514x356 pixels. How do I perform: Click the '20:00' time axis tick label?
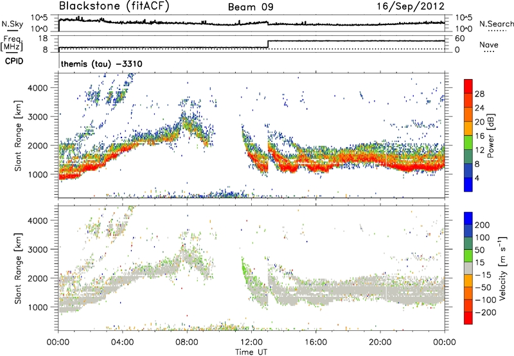coord(380,343)
